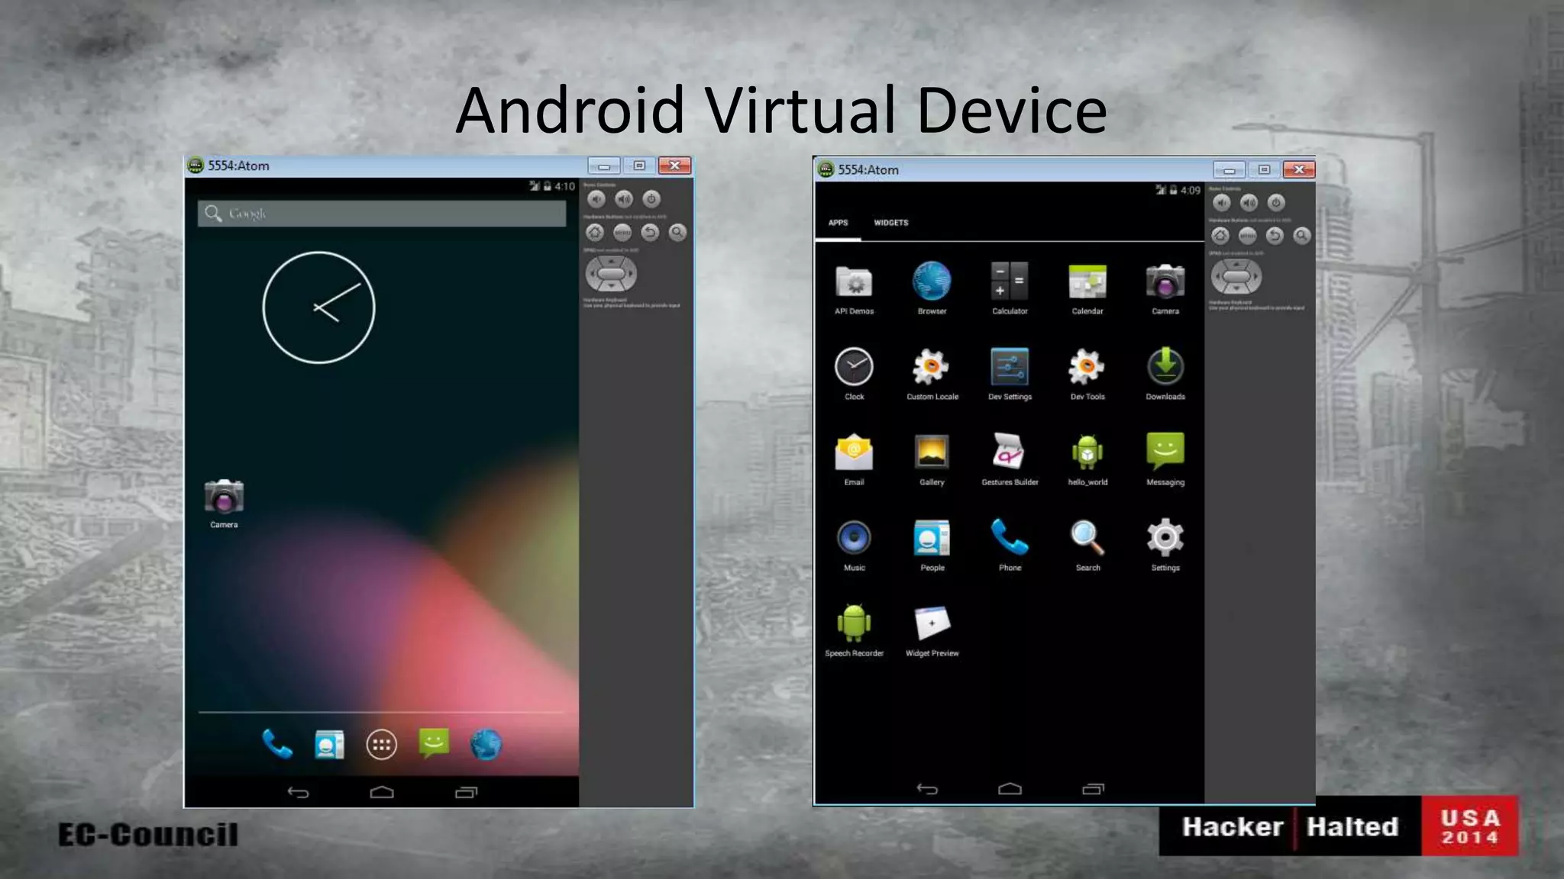Image resolution: width=1564 pixels, height=879 pixels.
Task: Tap People icon in the home screen dock
Action: pos(329,745)
